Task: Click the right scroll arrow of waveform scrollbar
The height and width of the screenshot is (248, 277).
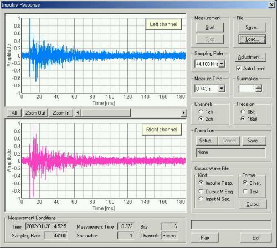Action: point(183,113)
